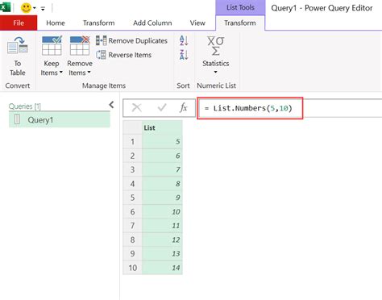Image resolution: width=382 pixels, height=300 pixels.
Task: Sort list descending Z to A
Action: [x=184, y=55]
